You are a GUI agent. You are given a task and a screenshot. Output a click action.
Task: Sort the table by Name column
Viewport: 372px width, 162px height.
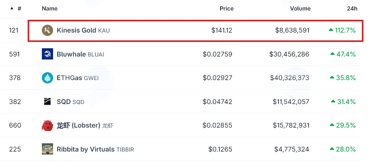50,9
